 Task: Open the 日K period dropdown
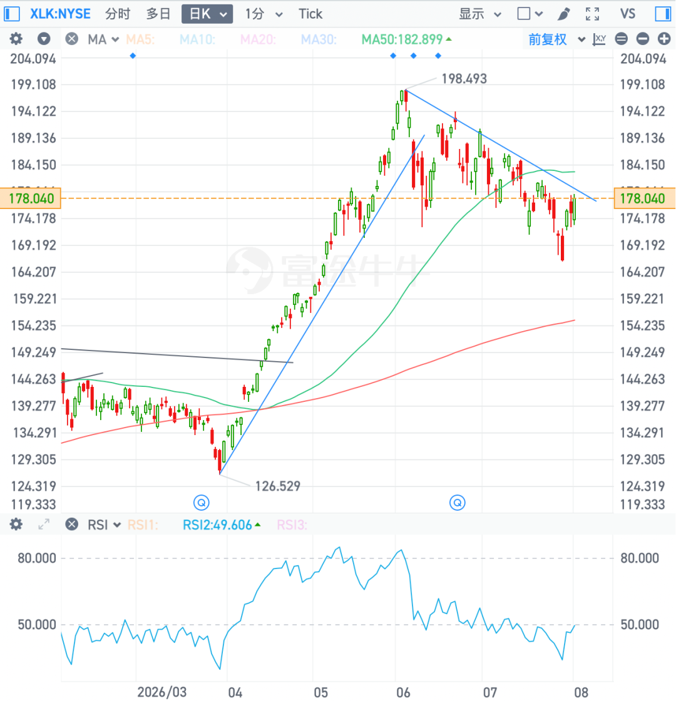click(207, 14)
